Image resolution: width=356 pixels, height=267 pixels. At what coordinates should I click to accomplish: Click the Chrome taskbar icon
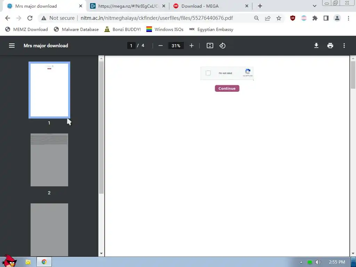click(44, 262)
